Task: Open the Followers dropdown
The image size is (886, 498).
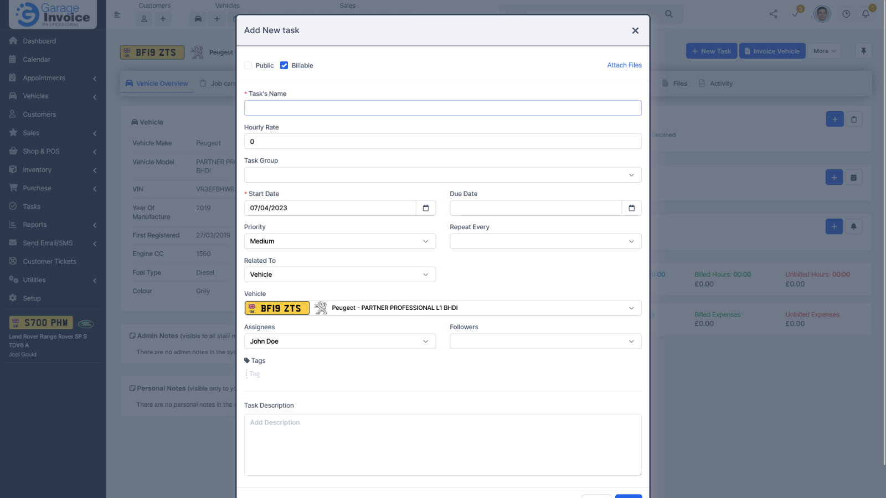Action: (545, 341)
